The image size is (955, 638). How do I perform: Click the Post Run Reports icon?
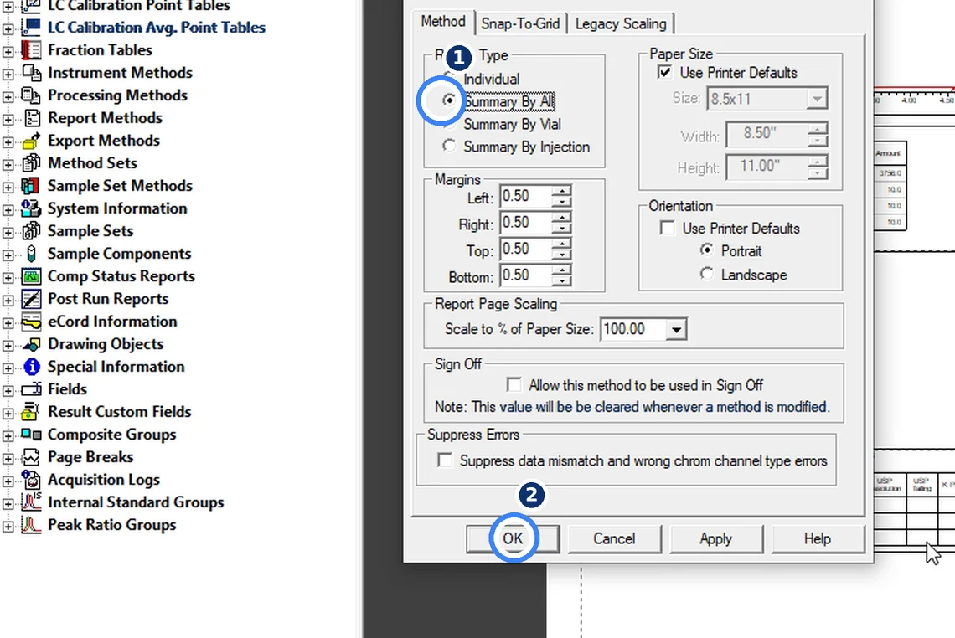pos(31,299)
